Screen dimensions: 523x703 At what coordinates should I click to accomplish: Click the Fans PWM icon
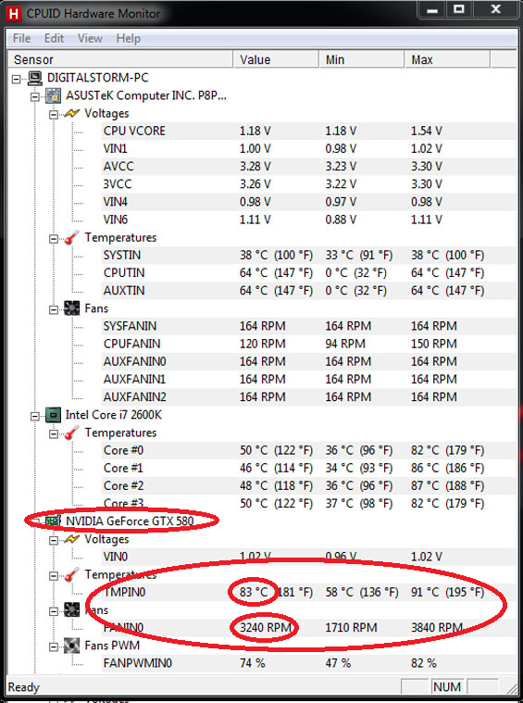71,646
